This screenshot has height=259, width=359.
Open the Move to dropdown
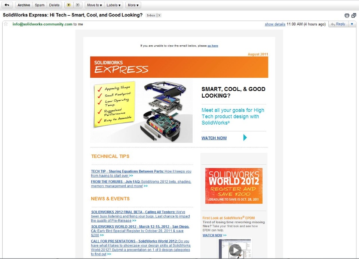click(94, 5)
